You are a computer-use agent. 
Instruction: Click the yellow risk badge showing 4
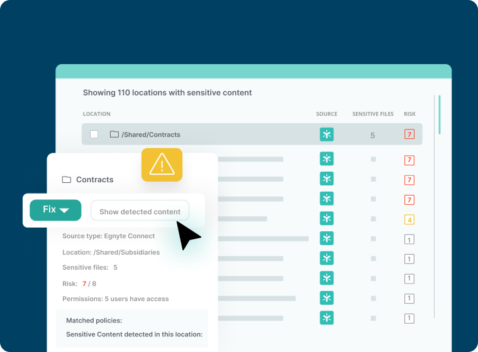click(x=409, y=220)
